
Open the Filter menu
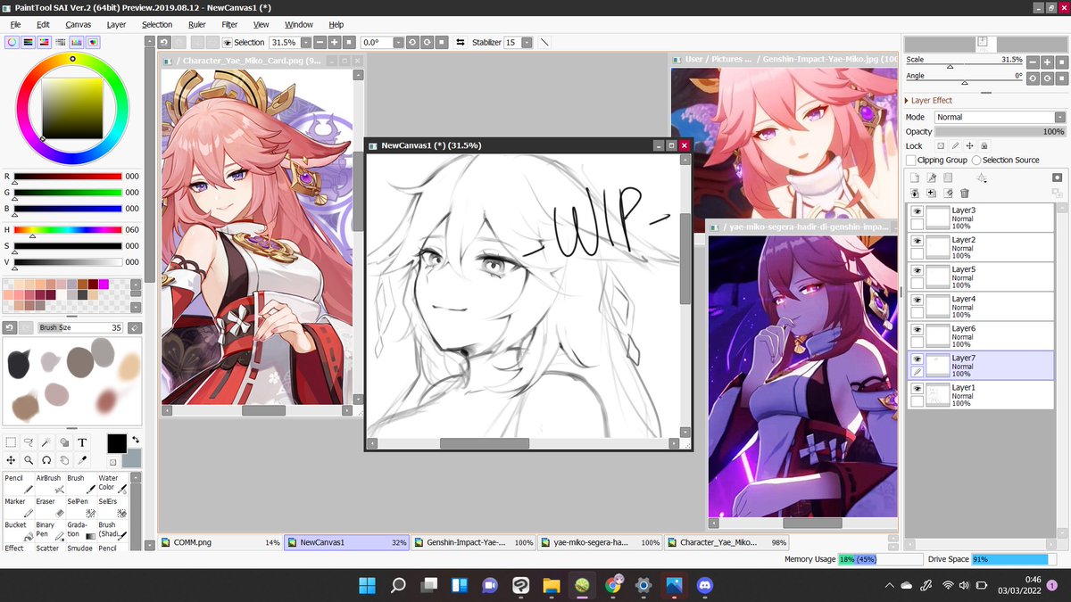click(x=229, y=25)
